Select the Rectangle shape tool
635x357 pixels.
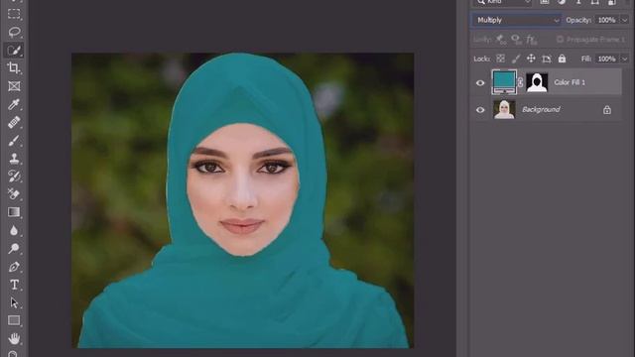14,320
